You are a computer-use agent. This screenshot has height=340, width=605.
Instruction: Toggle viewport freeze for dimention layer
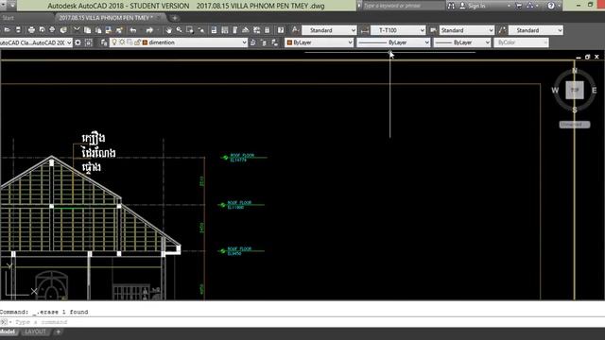(x=130, y=42)
